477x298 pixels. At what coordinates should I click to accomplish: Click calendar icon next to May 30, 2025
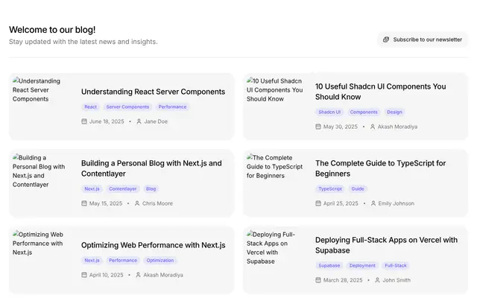click(318, 127)
